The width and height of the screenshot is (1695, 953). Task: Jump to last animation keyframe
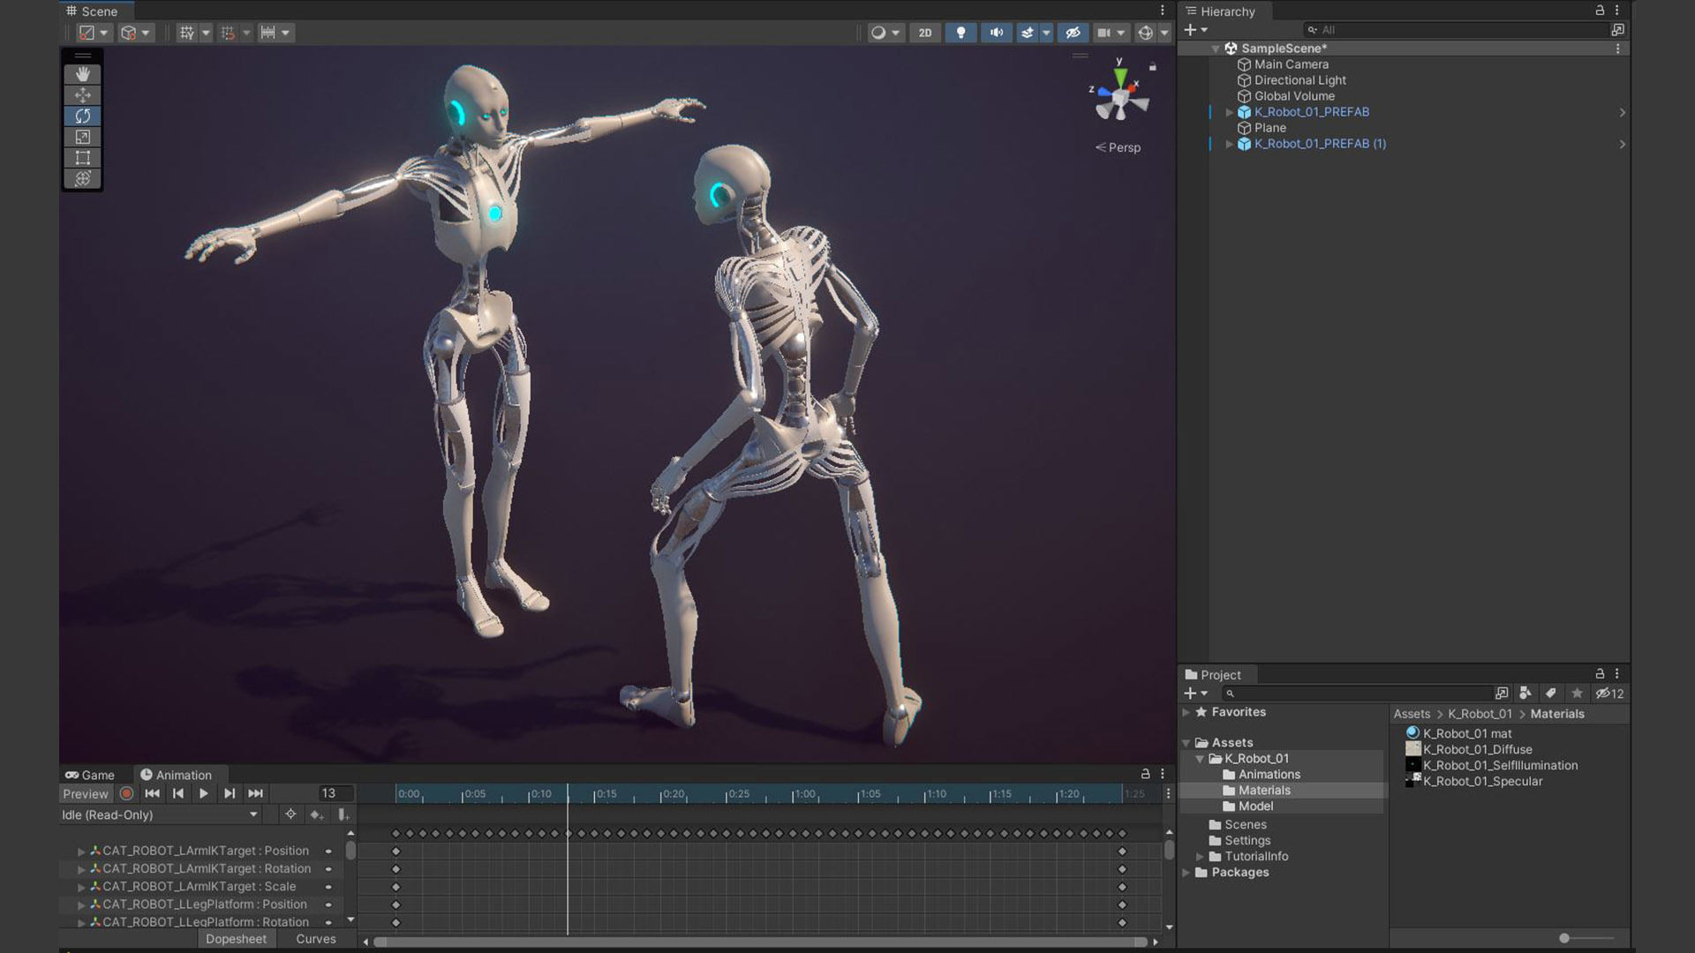[x=255, y=794]
